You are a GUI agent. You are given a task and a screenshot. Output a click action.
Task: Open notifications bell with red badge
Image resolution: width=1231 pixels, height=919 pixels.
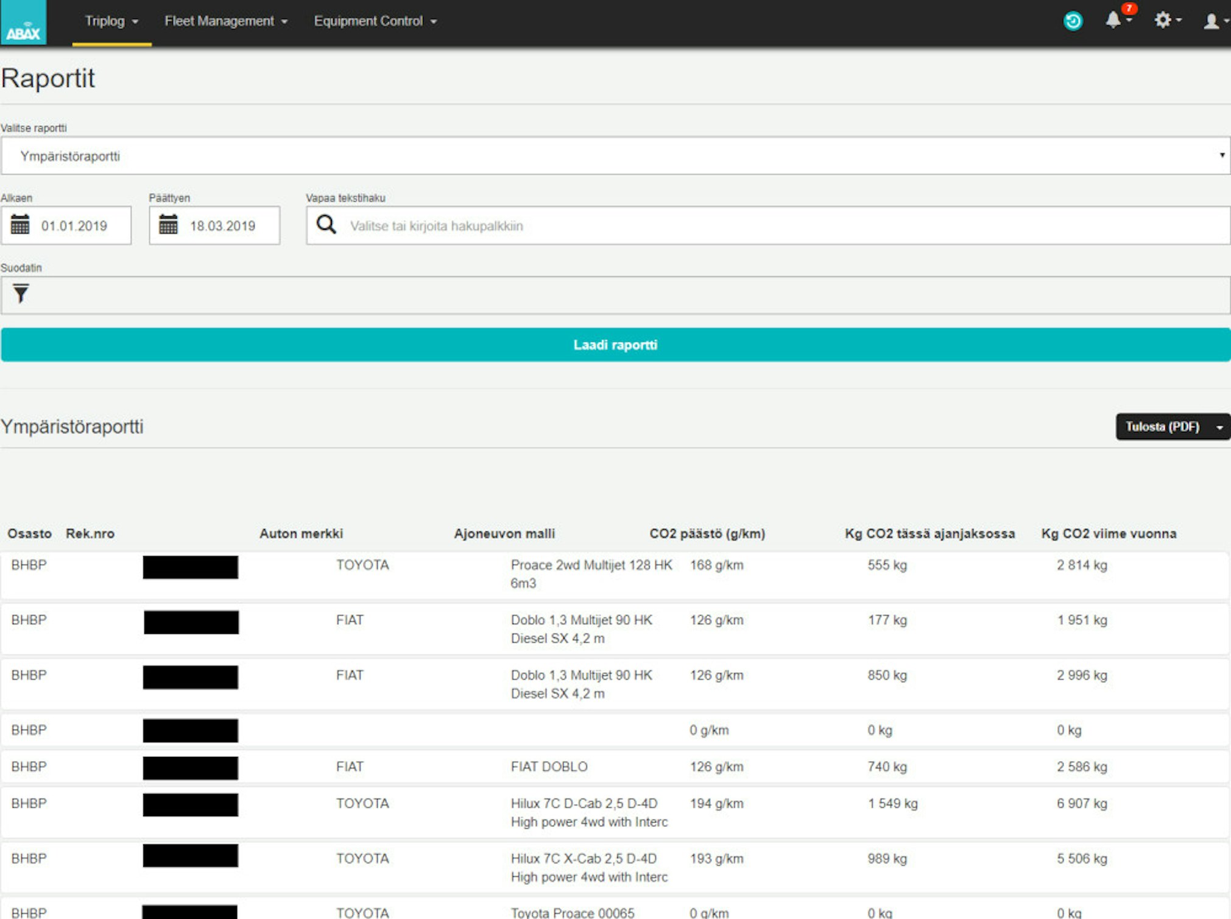pyautogui.click(x=1118, y=18)
